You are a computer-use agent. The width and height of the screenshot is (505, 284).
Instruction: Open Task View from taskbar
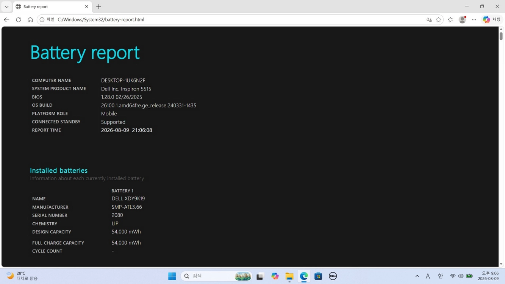pyautogui.click(x=260, y=276)
